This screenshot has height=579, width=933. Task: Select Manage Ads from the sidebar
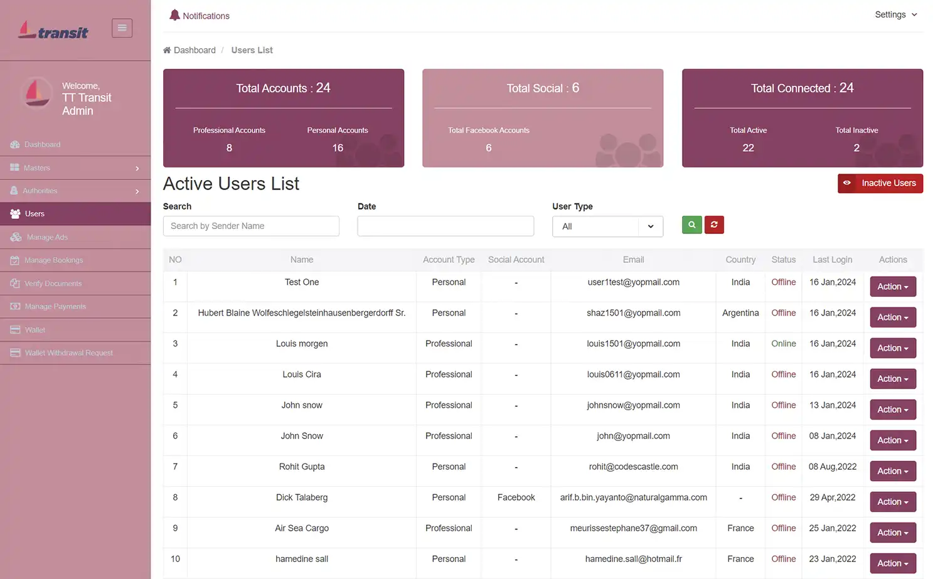tap(47, 237)
